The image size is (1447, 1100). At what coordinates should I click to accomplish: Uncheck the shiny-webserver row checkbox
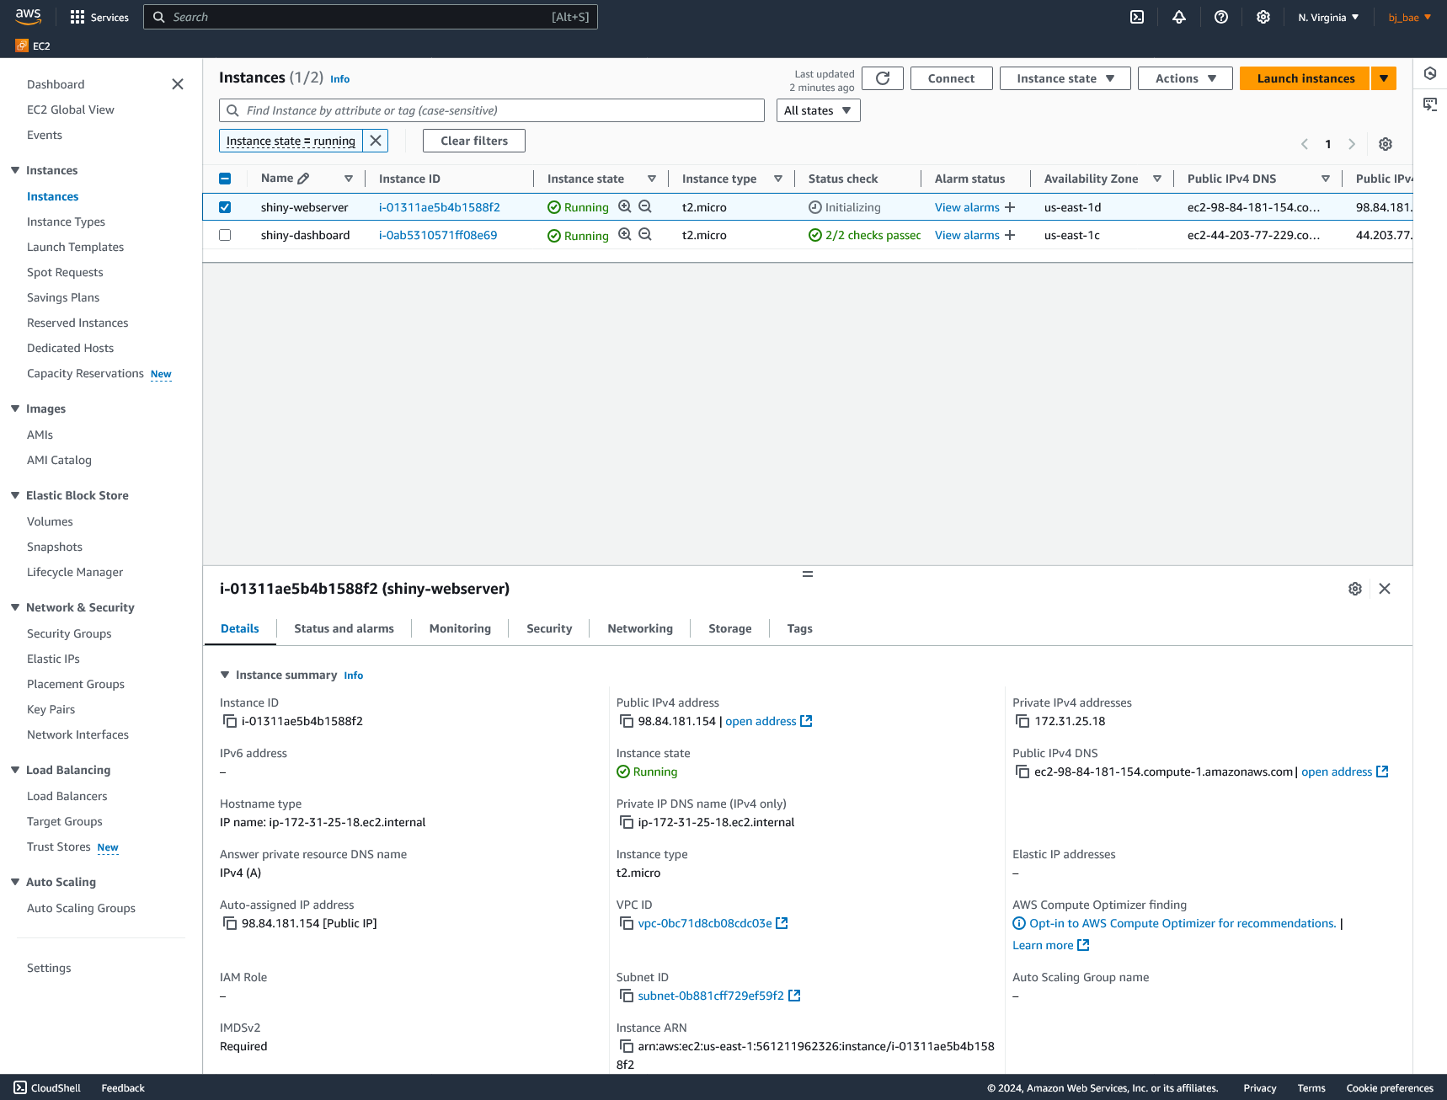(225, 207)
